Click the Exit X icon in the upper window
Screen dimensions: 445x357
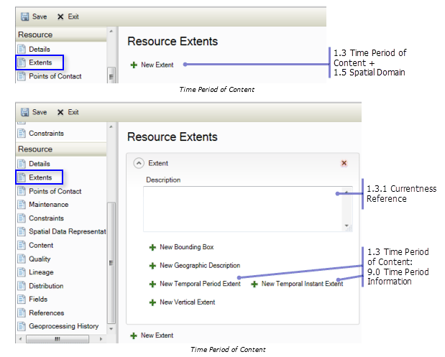(x=60, y=17)
